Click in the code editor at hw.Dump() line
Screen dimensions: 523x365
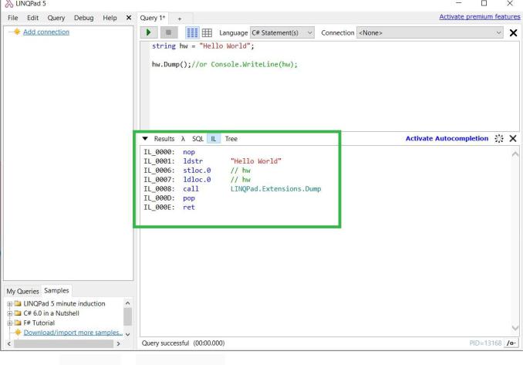pos(224,64)
